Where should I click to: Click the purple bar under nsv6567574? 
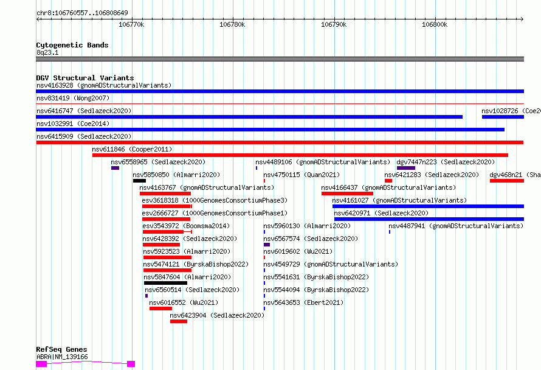point(267,245)
